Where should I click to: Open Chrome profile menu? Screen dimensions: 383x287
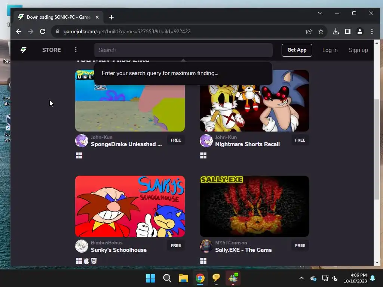(x=360, y=31)
